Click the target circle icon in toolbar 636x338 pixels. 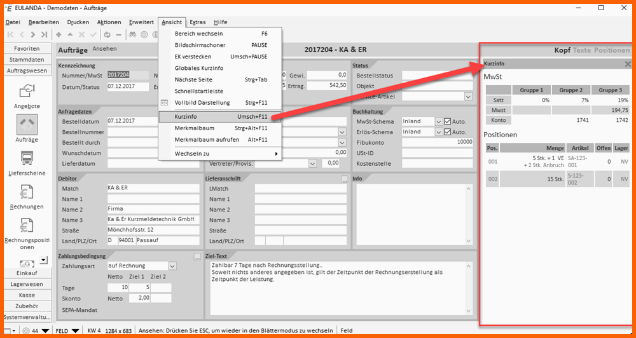click(x=144, y=35)
